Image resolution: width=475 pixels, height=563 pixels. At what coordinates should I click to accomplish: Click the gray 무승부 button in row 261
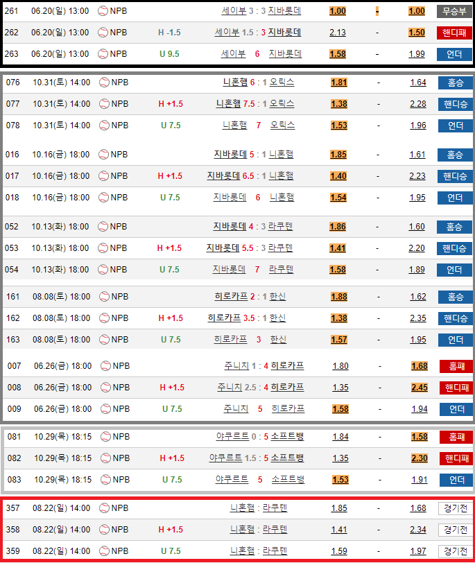[455, 11]
